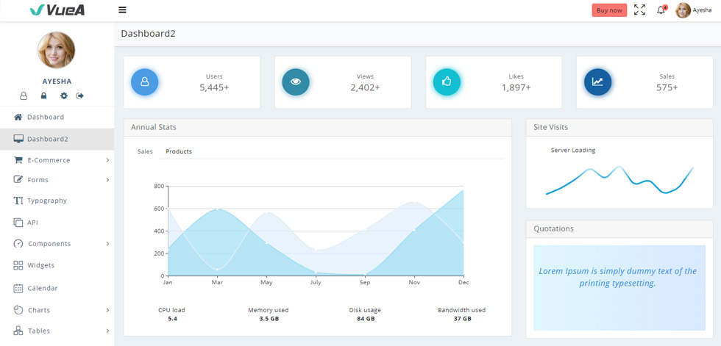Click the VueA logo
The height and width of the screenshot is (346, 721).
click(x=57, y=10)
